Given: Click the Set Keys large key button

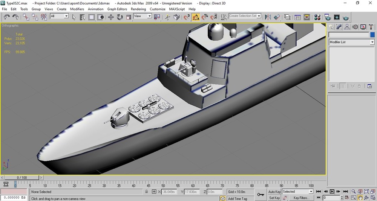Looking at the screenshot, I should click(x=261, y=195).
